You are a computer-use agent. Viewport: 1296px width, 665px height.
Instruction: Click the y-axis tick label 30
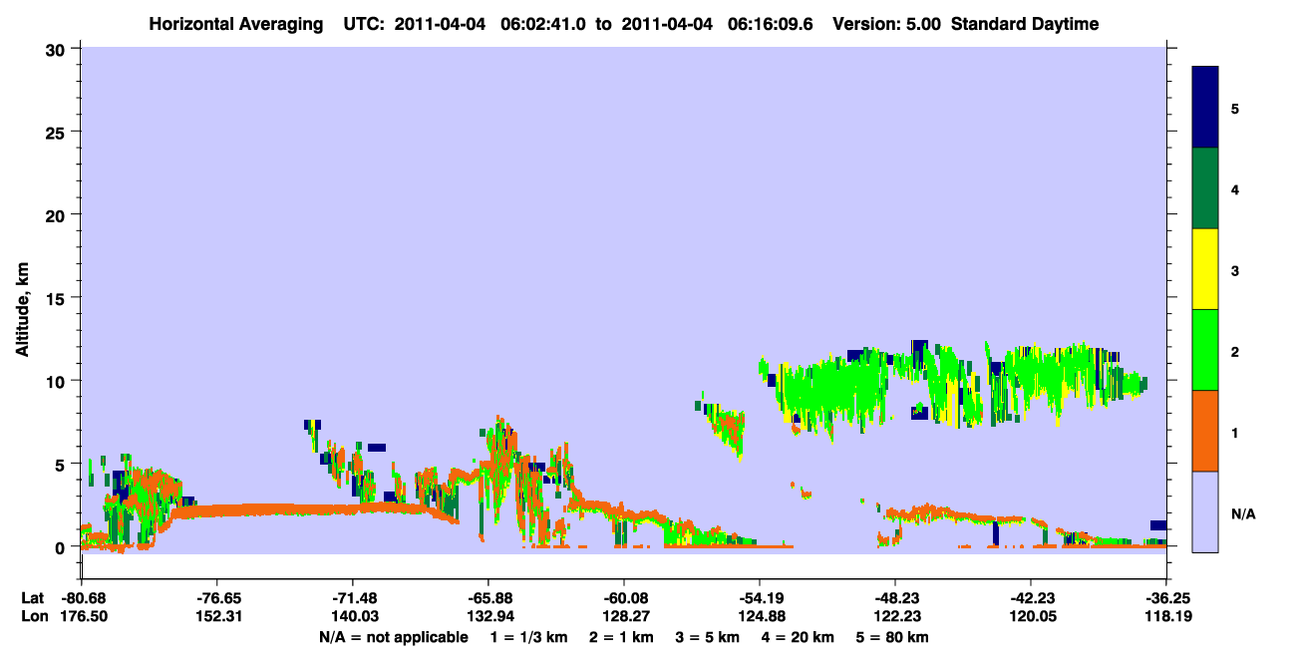[58, 49]
